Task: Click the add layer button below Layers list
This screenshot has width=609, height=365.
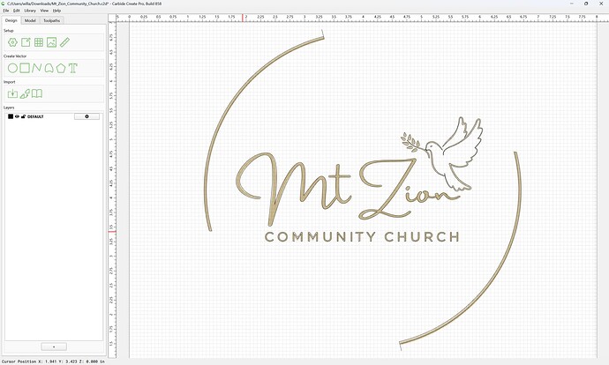Action: point(54,346)
